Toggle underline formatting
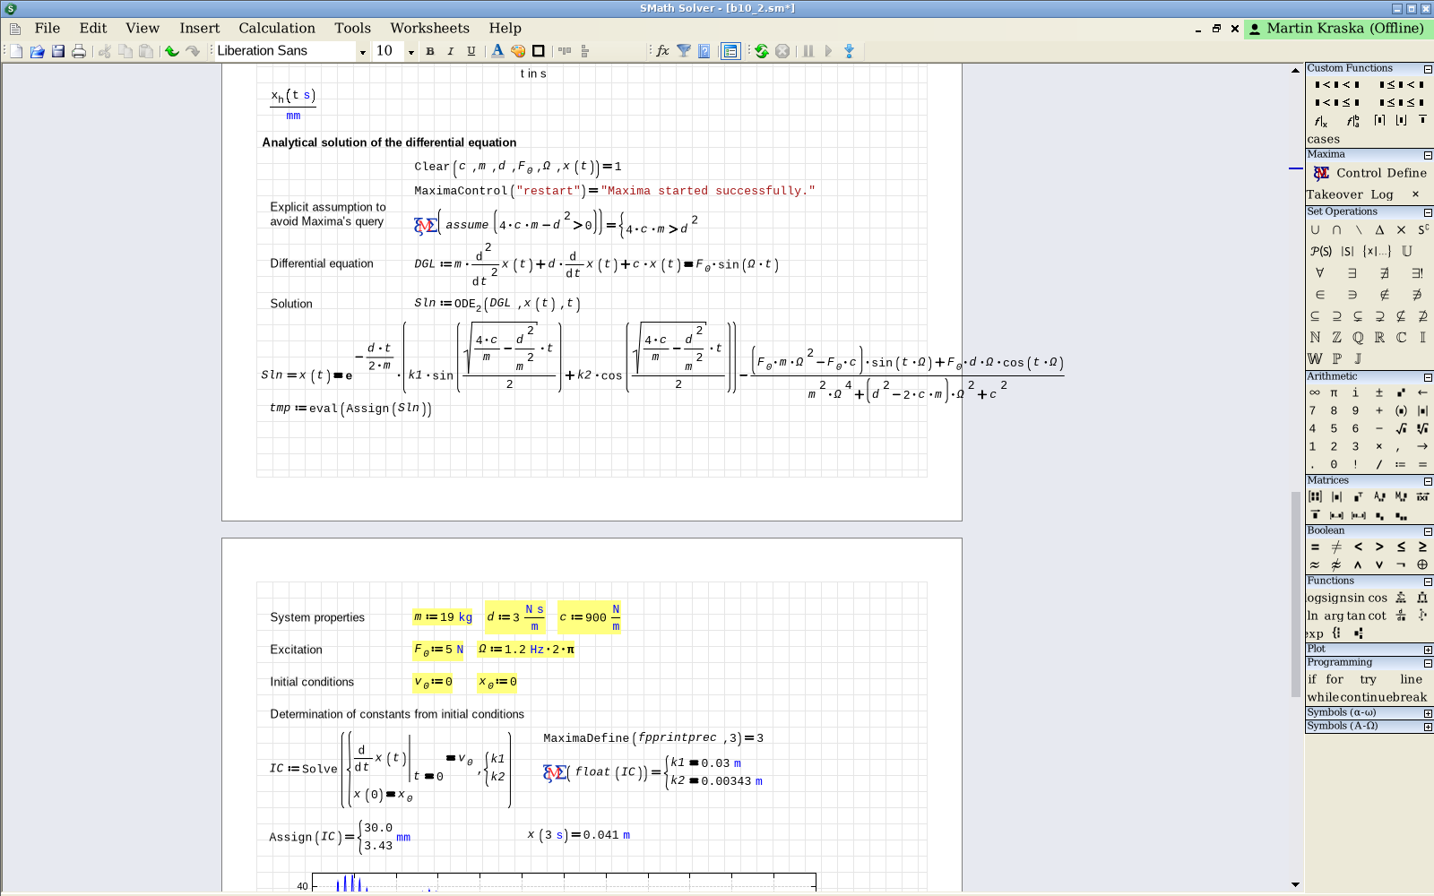 click(x=471, y=51)
